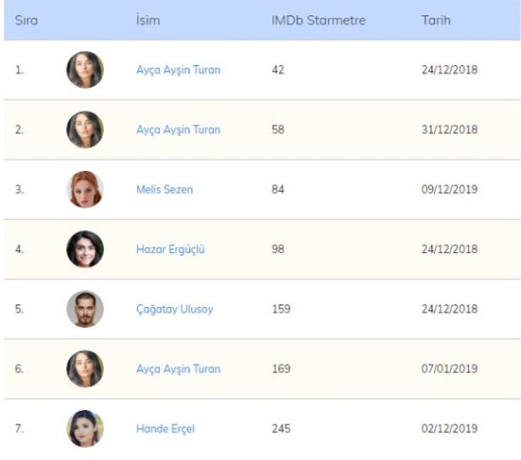Image resolution: width=521 pixels, height=460 pixels.
Task: Click the IMDb Starmetre column header
Action: [x=318, y=19]
